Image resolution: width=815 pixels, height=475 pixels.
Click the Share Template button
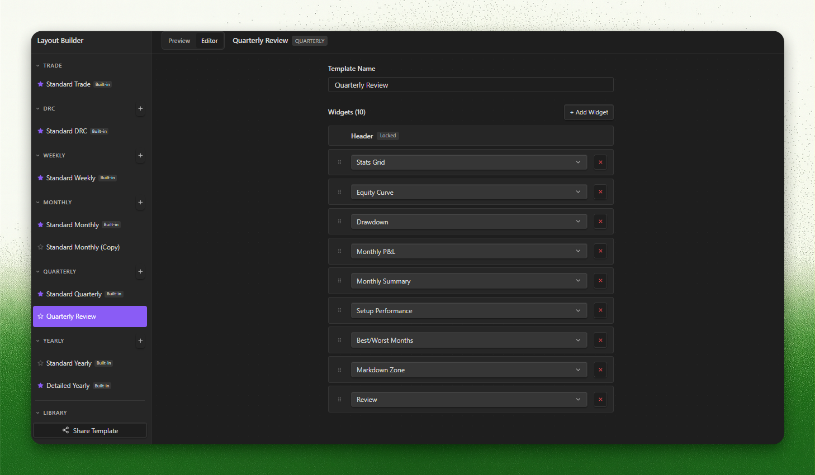pyautogui.click(x=90, y=430)
